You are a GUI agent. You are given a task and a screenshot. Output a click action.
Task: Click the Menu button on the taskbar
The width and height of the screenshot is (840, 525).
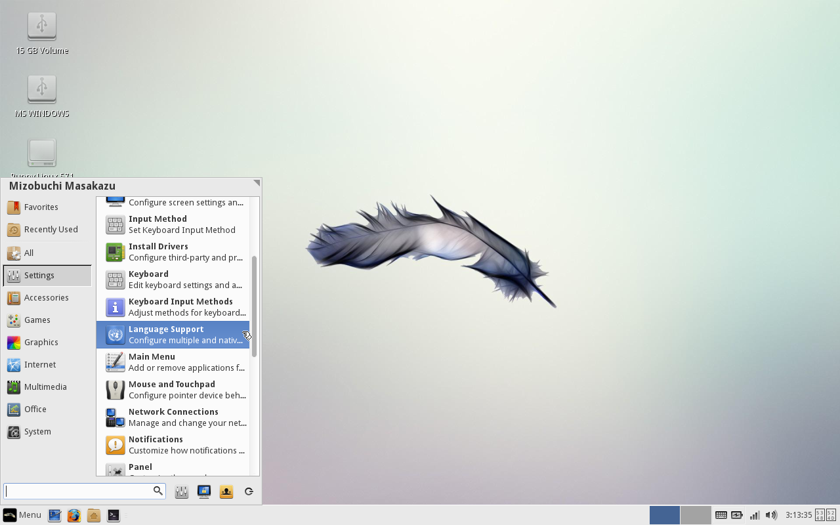click(22, 515)
